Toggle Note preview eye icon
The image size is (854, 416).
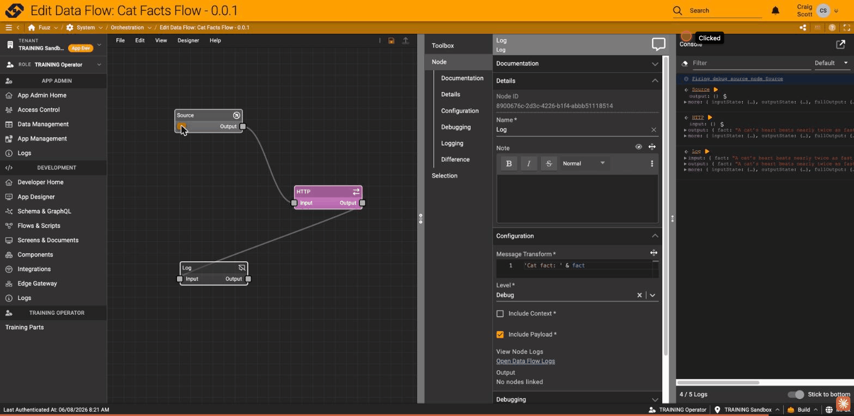[638, 146]
